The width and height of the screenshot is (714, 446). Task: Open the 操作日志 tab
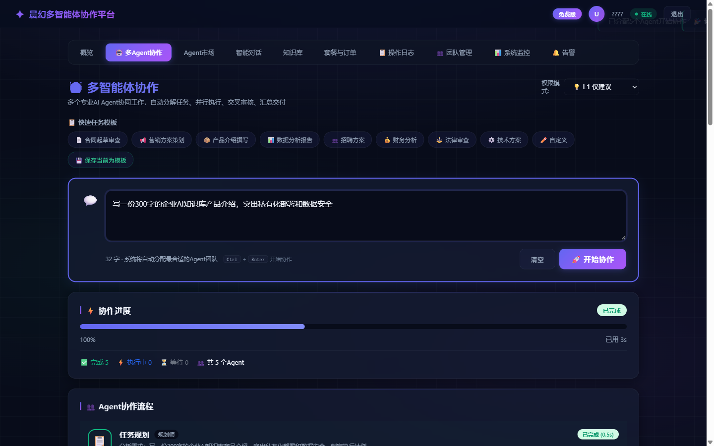coord(397,53)
